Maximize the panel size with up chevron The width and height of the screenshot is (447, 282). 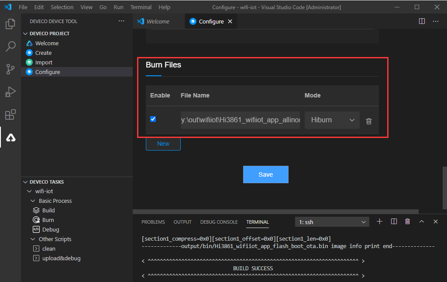point(422,222)
